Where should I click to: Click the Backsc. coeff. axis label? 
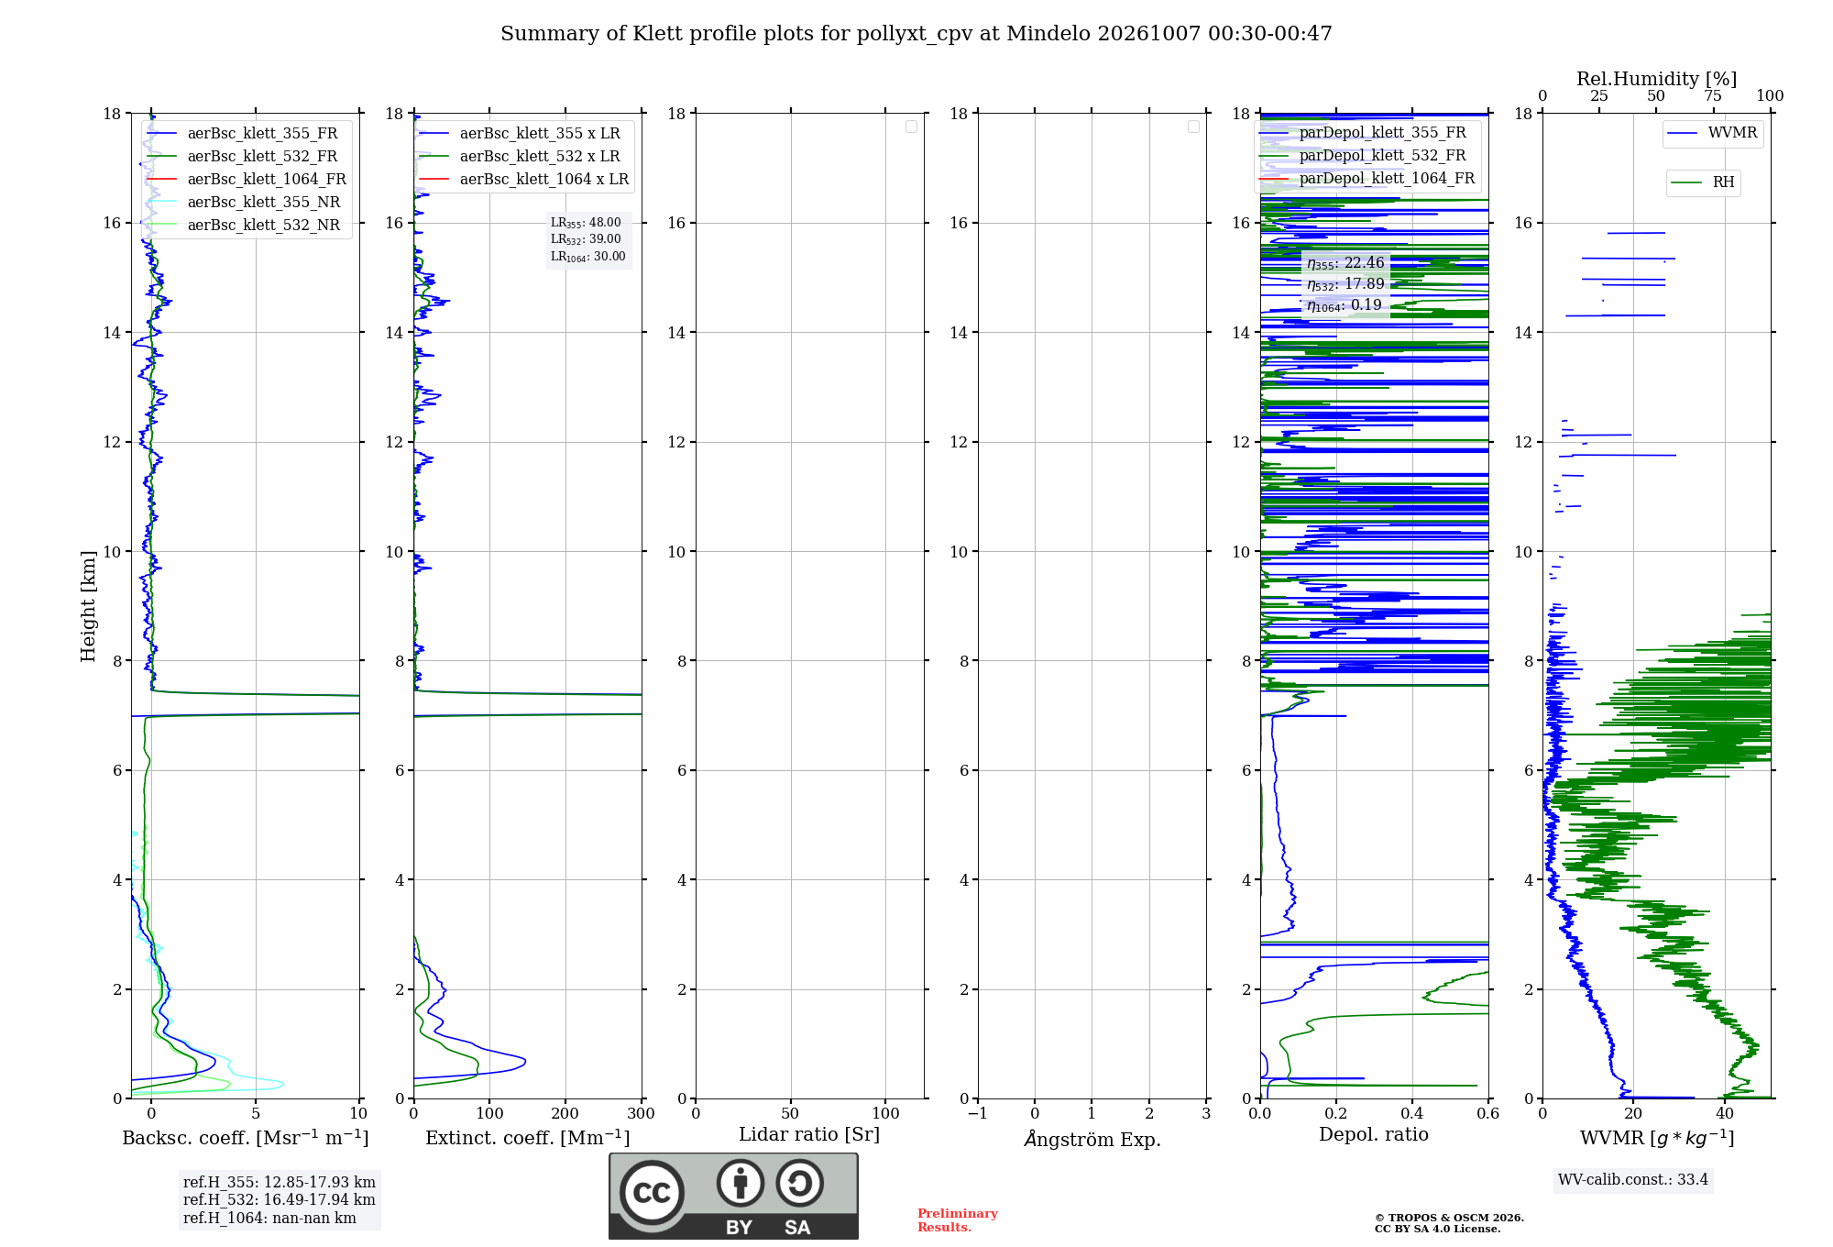(246, 1138)
